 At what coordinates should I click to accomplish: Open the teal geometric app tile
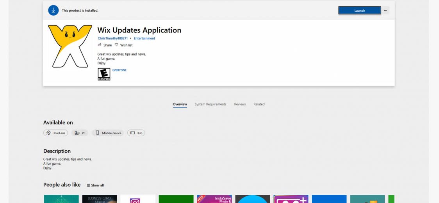click(x=61, y=199)
